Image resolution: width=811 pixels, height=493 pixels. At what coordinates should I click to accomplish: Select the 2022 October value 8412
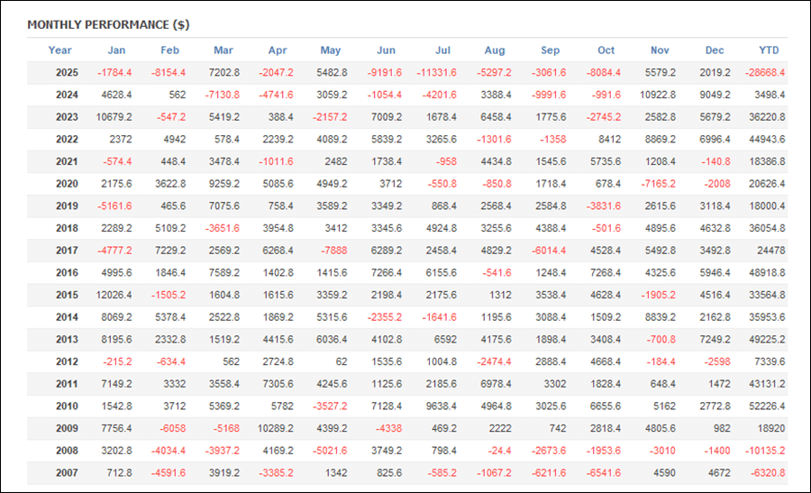tap(605, 139)
